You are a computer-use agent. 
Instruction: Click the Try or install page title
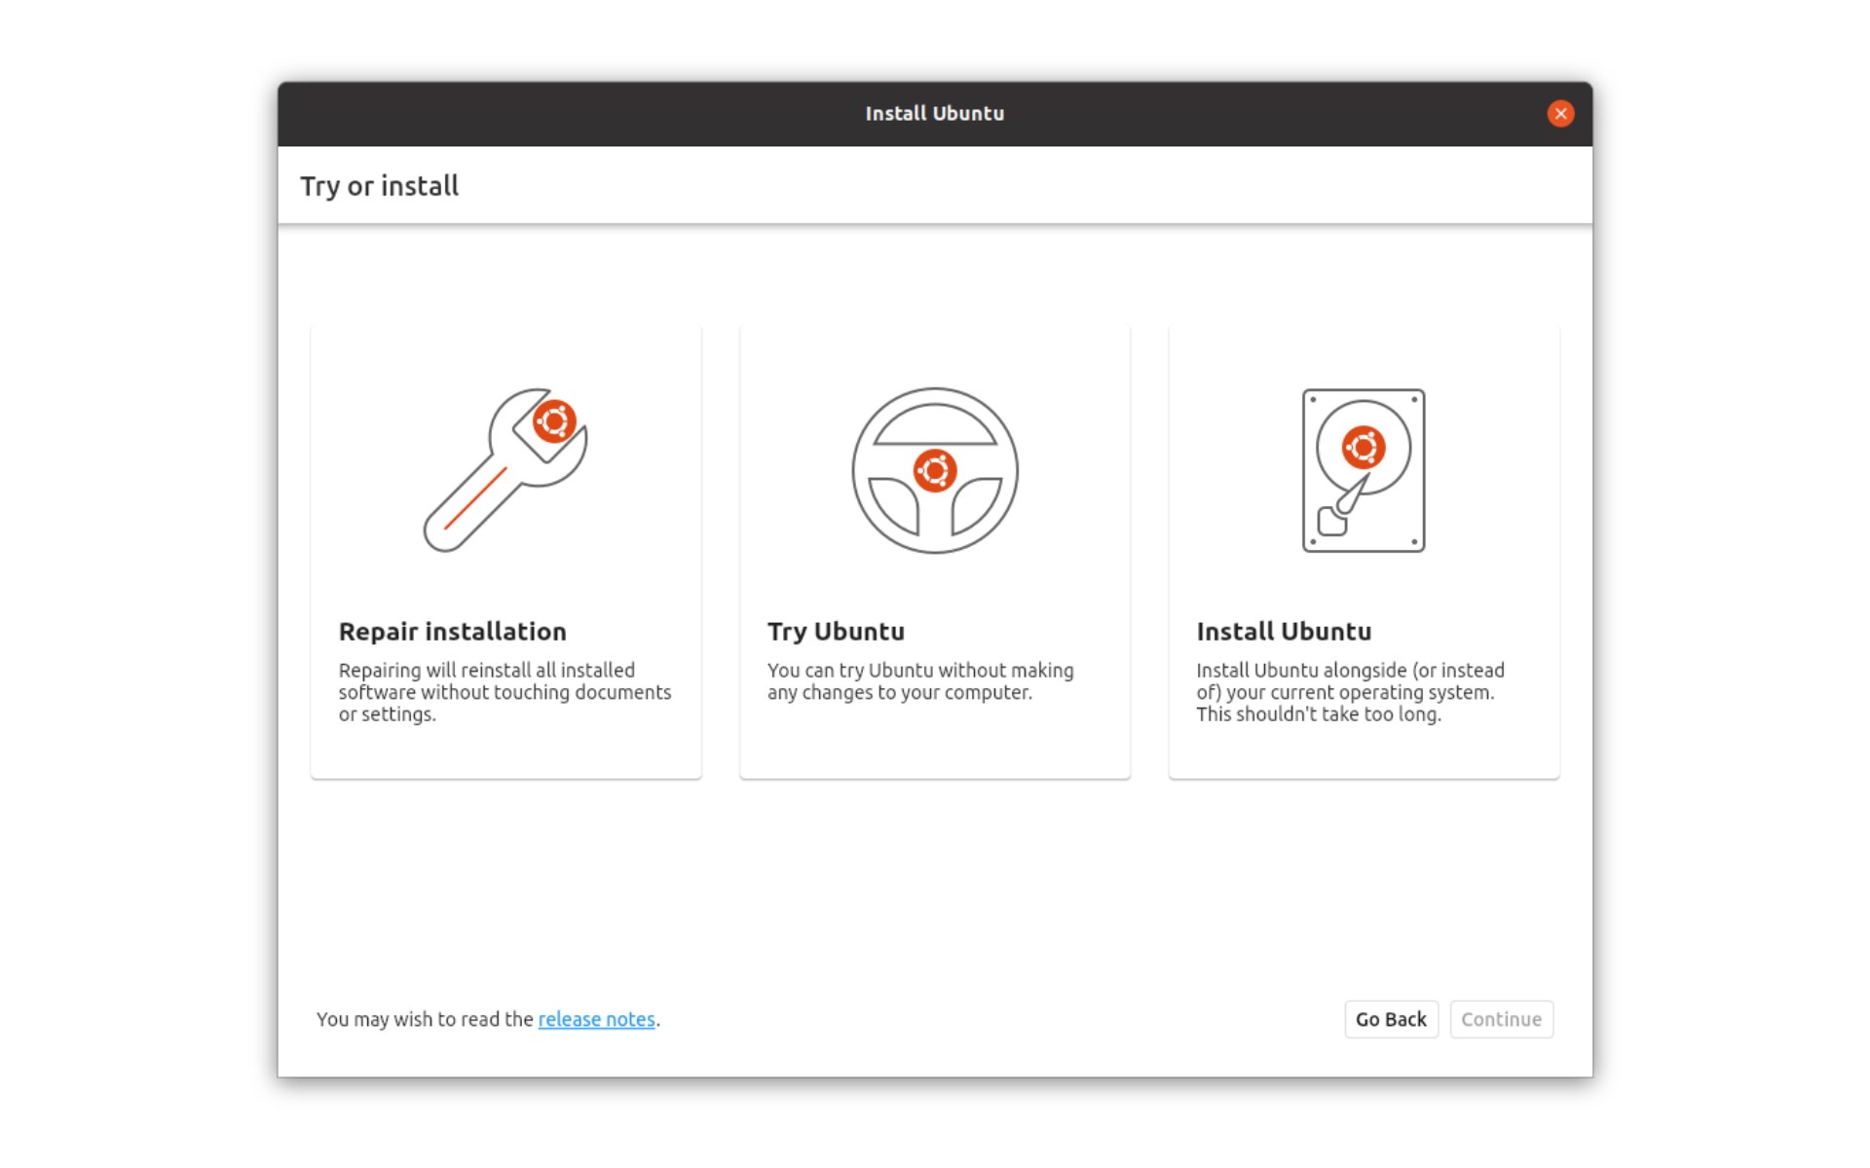(380, 185)
